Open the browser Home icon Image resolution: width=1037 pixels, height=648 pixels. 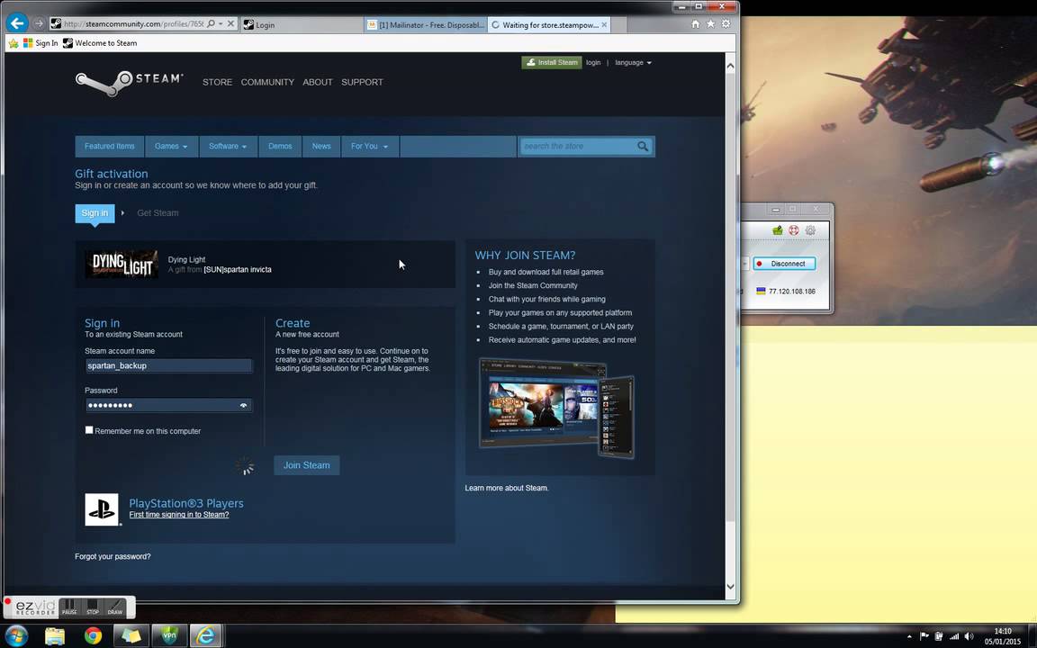click(695, 23)
